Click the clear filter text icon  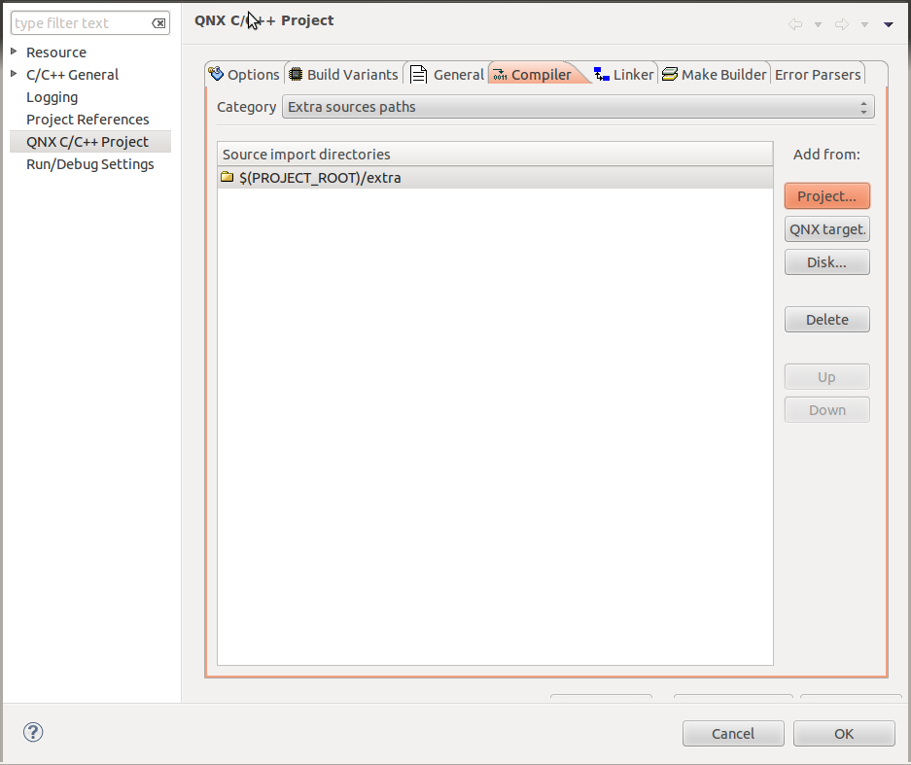[158, 23]
